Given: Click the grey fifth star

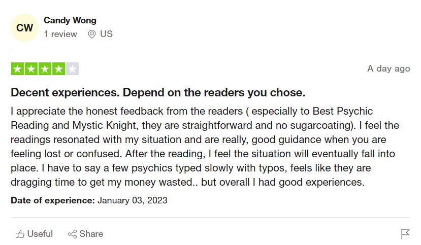Looking at the screenshot, I should point(72,69).
